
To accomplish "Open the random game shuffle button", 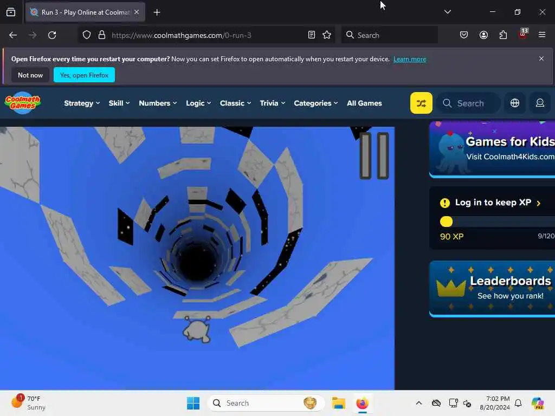I will [x=421, y=103].
